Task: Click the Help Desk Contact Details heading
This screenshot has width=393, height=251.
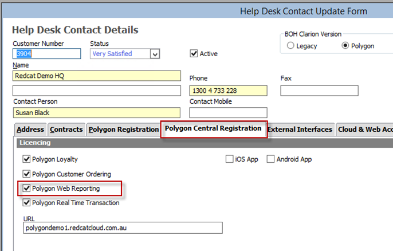Action: (x=75, y=30)
